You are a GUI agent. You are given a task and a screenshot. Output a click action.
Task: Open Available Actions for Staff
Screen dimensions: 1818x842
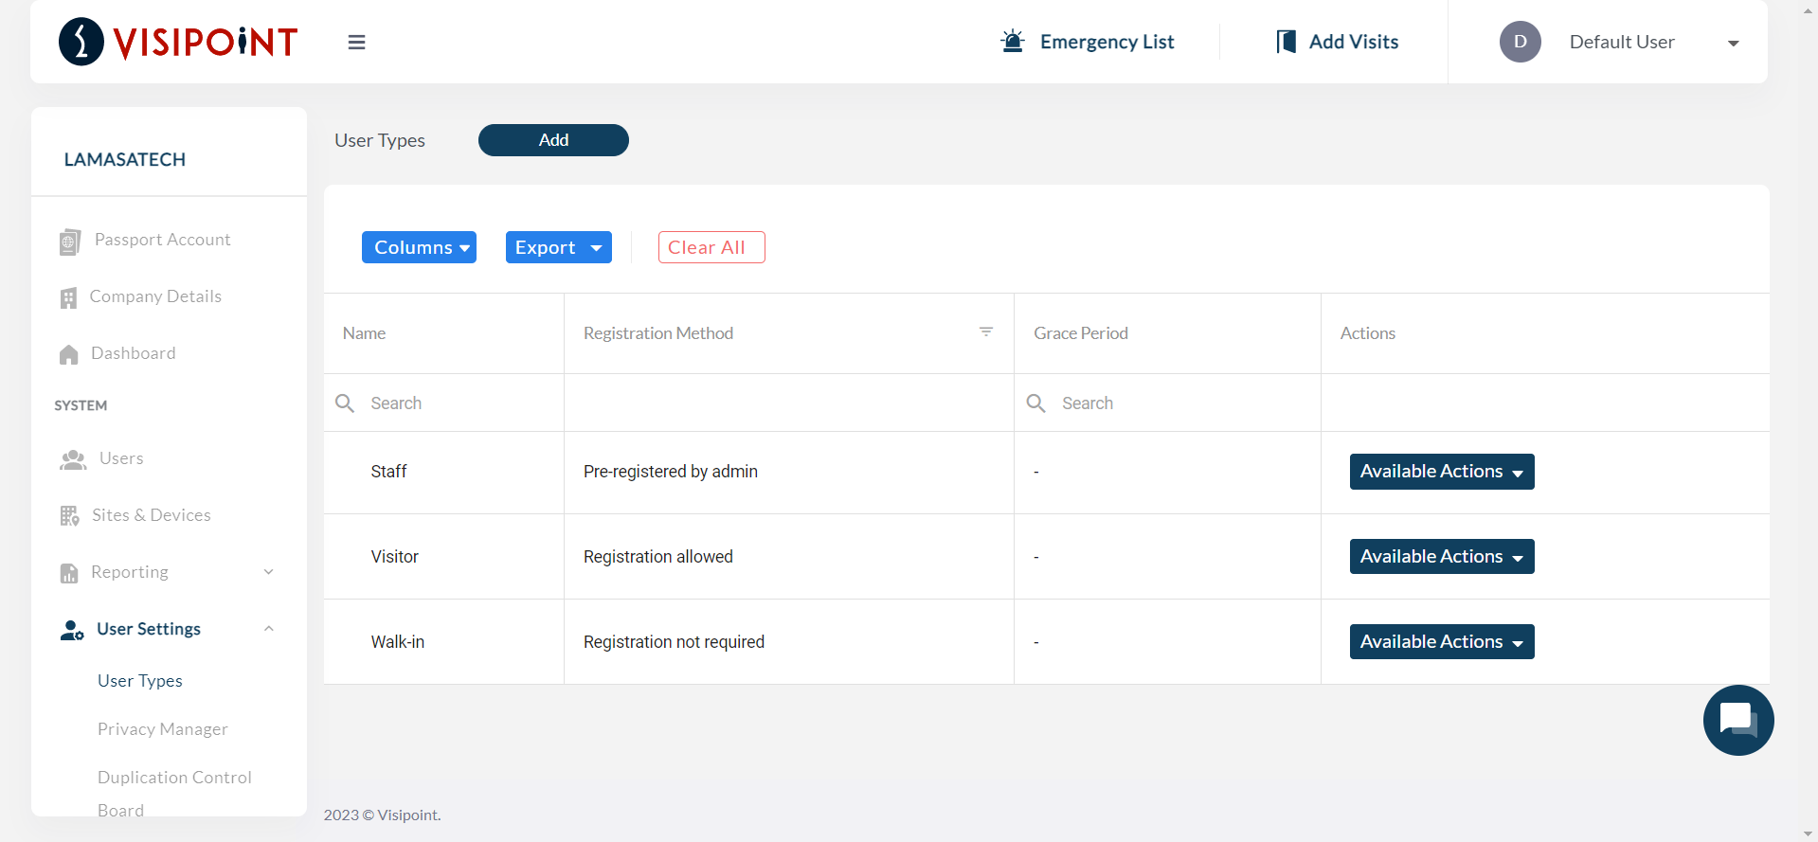pos(1441,472)
